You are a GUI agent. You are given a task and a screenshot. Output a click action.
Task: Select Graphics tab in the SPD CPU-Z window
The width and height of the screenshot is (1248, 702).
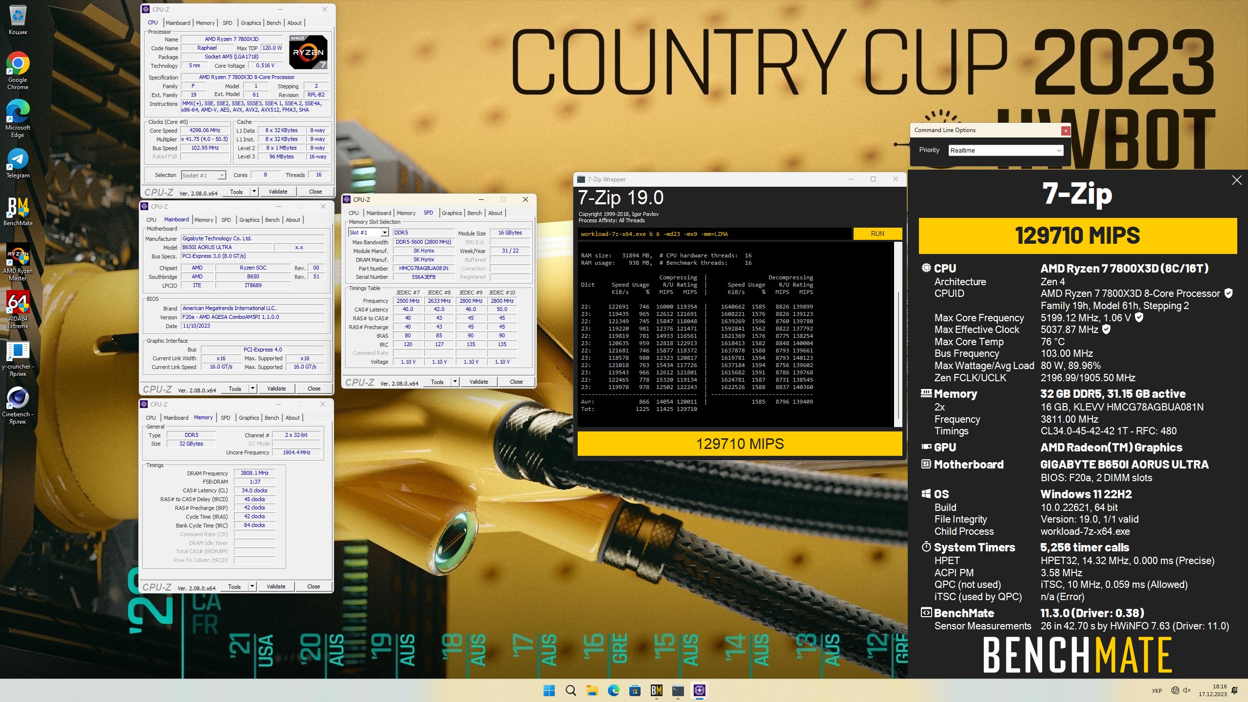click(451, 213)
